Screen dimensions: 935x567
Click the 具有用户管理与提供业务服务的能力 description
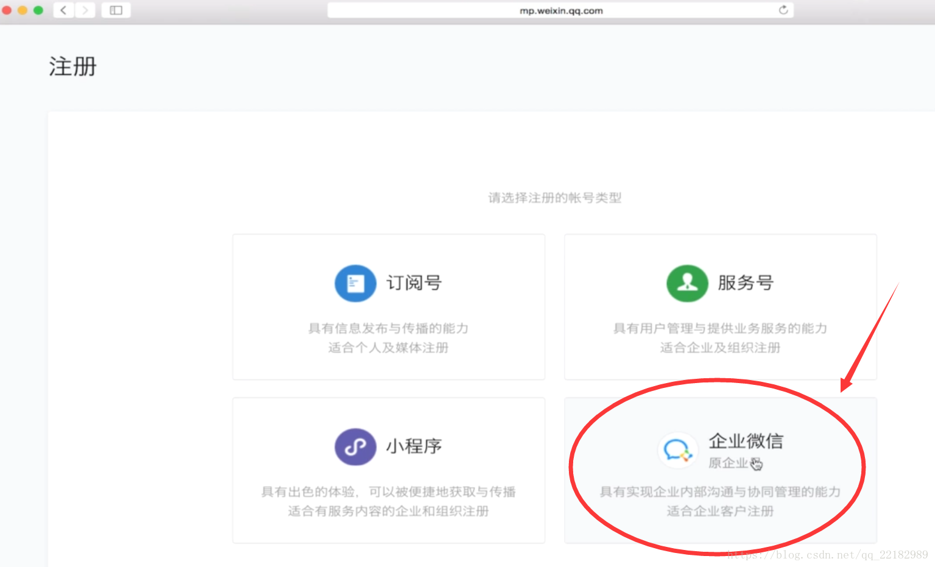pyautogui.click(x=720, y=328)
